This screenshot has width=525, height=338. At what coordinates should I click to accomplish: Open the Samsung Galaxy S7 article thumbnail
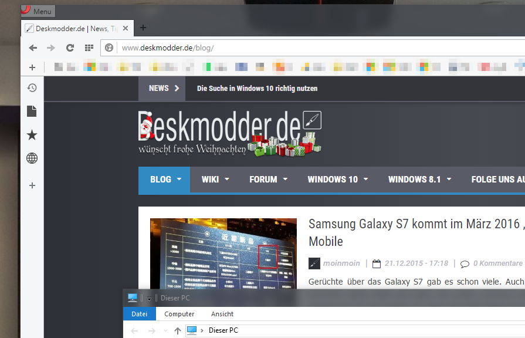tap(223, 253)
